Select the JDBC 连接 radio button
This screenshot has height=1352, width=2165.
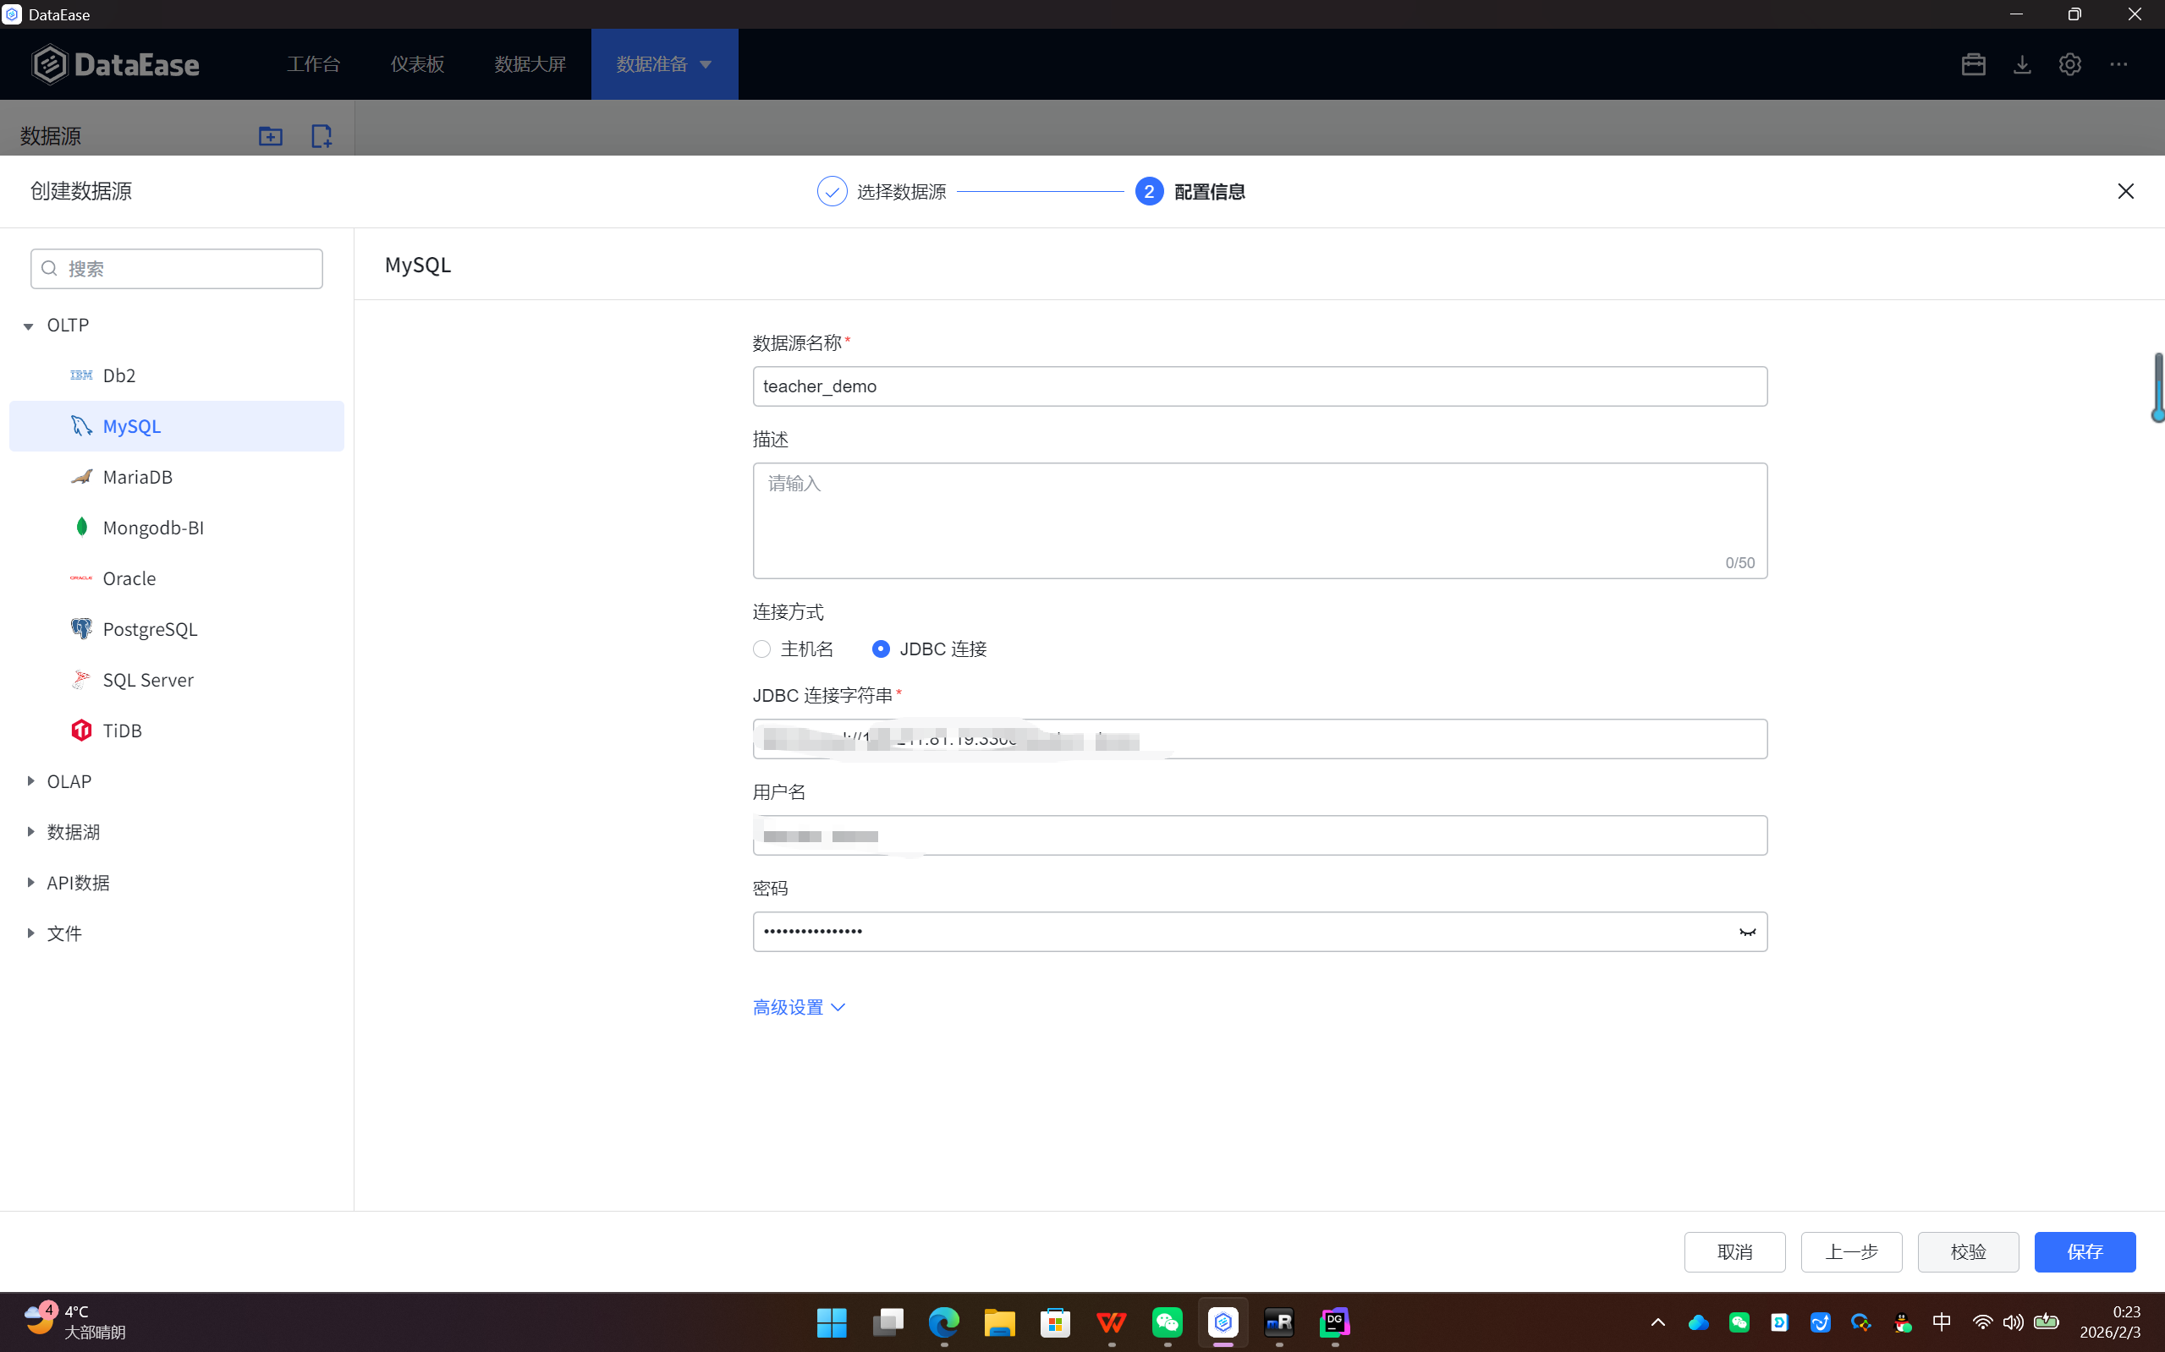coord(882,649)
